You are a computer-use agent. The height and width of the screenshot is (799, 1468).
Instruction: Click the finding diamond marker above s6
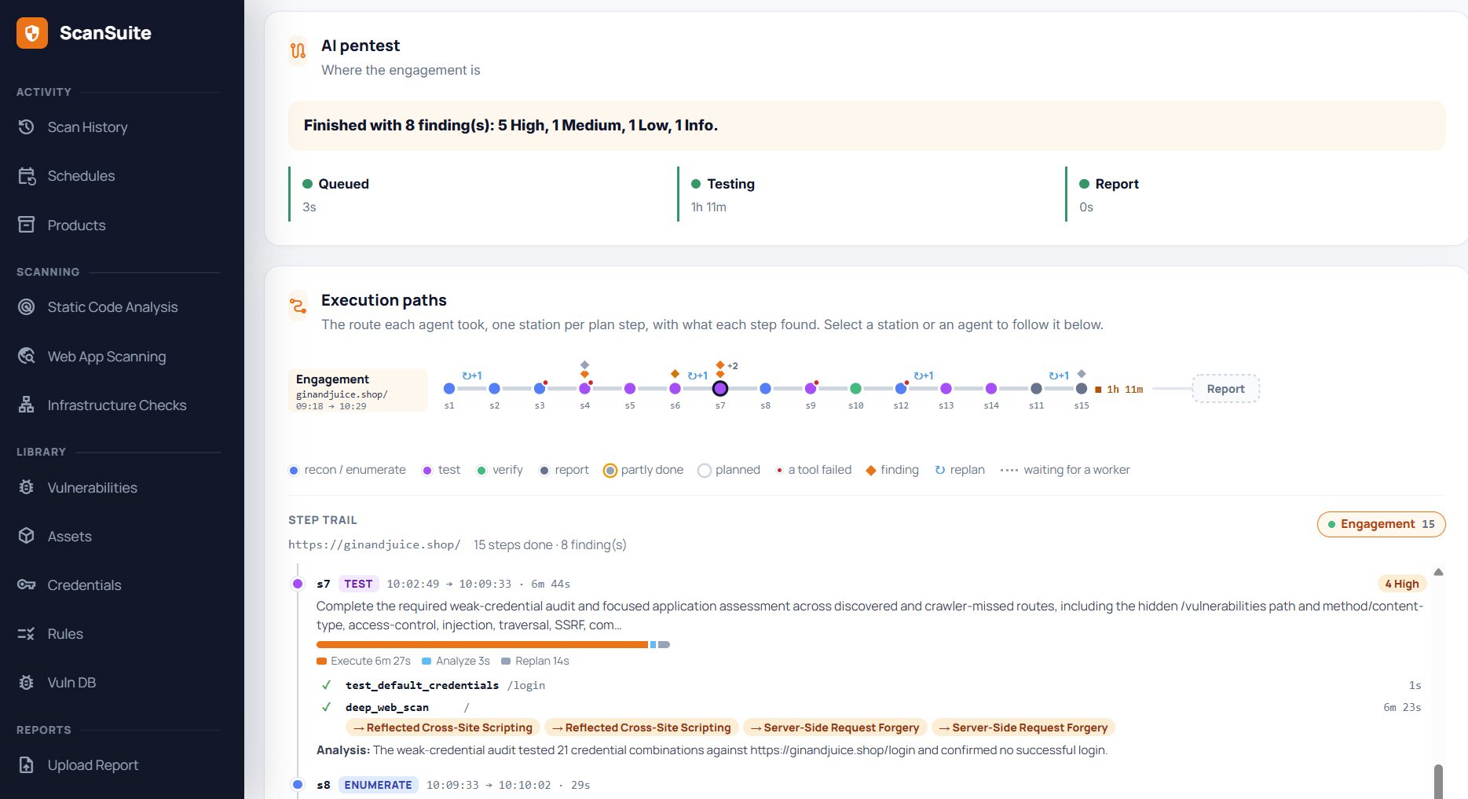click(x=675, y=373)
